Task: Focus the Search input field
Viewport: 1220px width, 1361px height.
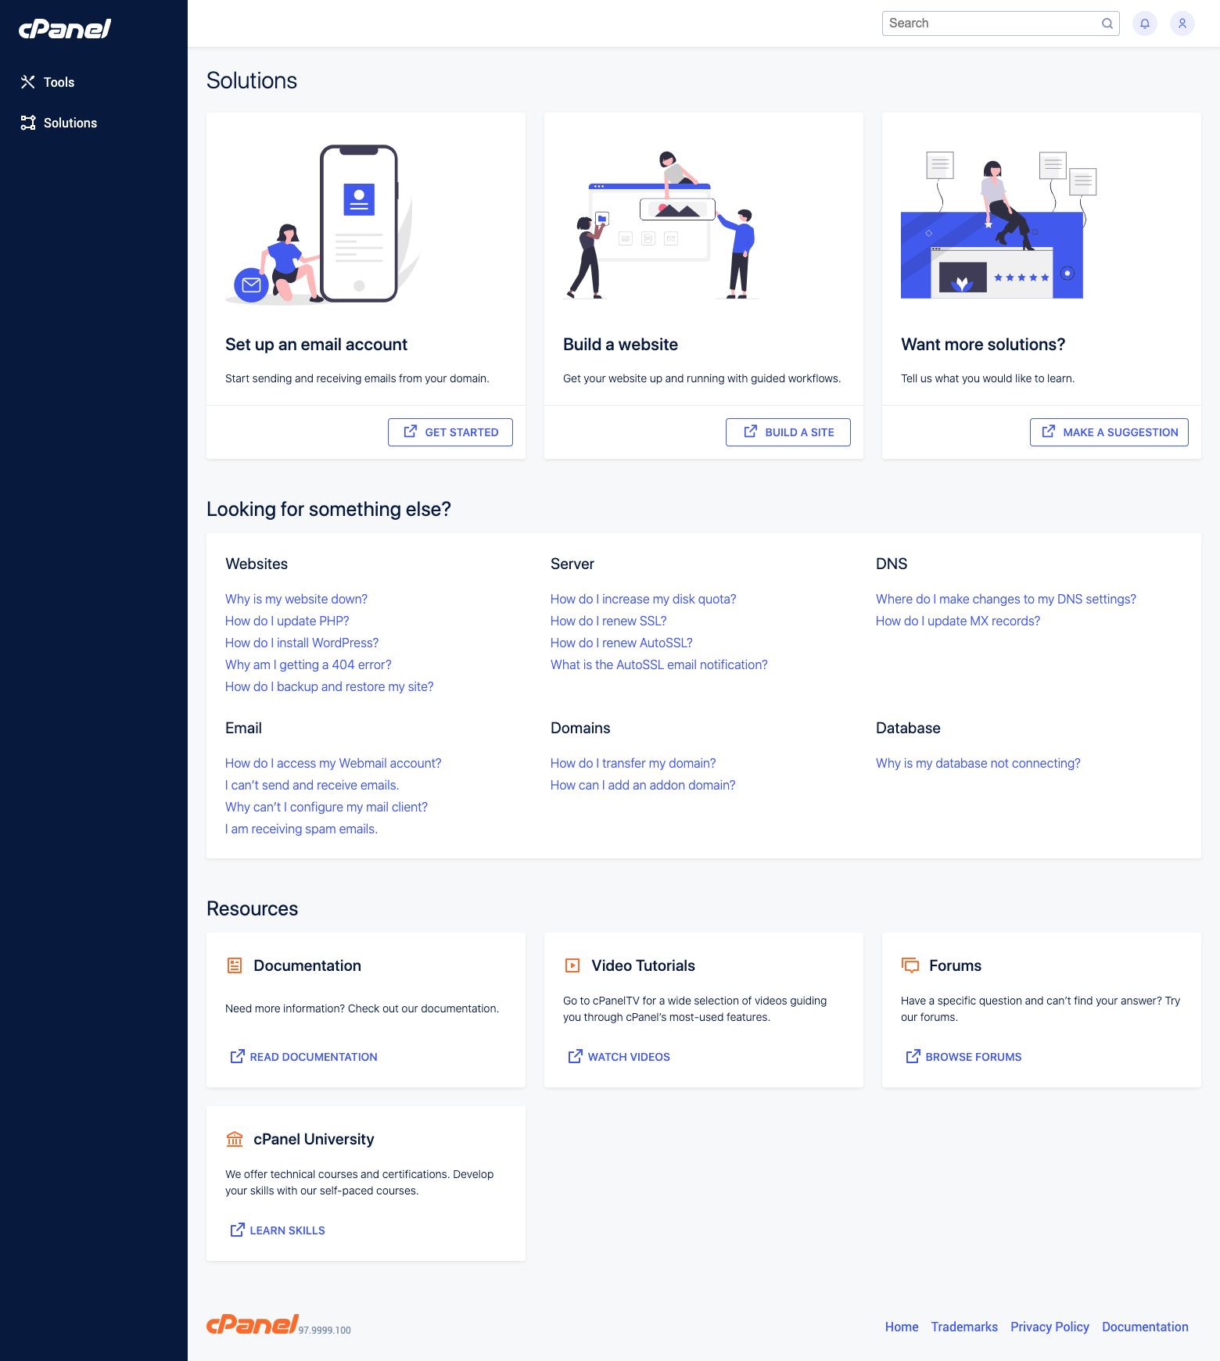Action: pyautogui.click(x=989, y=23)
